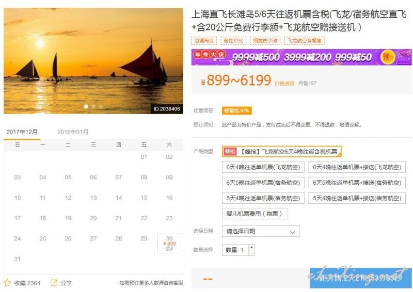
Task: Click the product title 上海直飞长滩岛
Action: coord(299,21)
